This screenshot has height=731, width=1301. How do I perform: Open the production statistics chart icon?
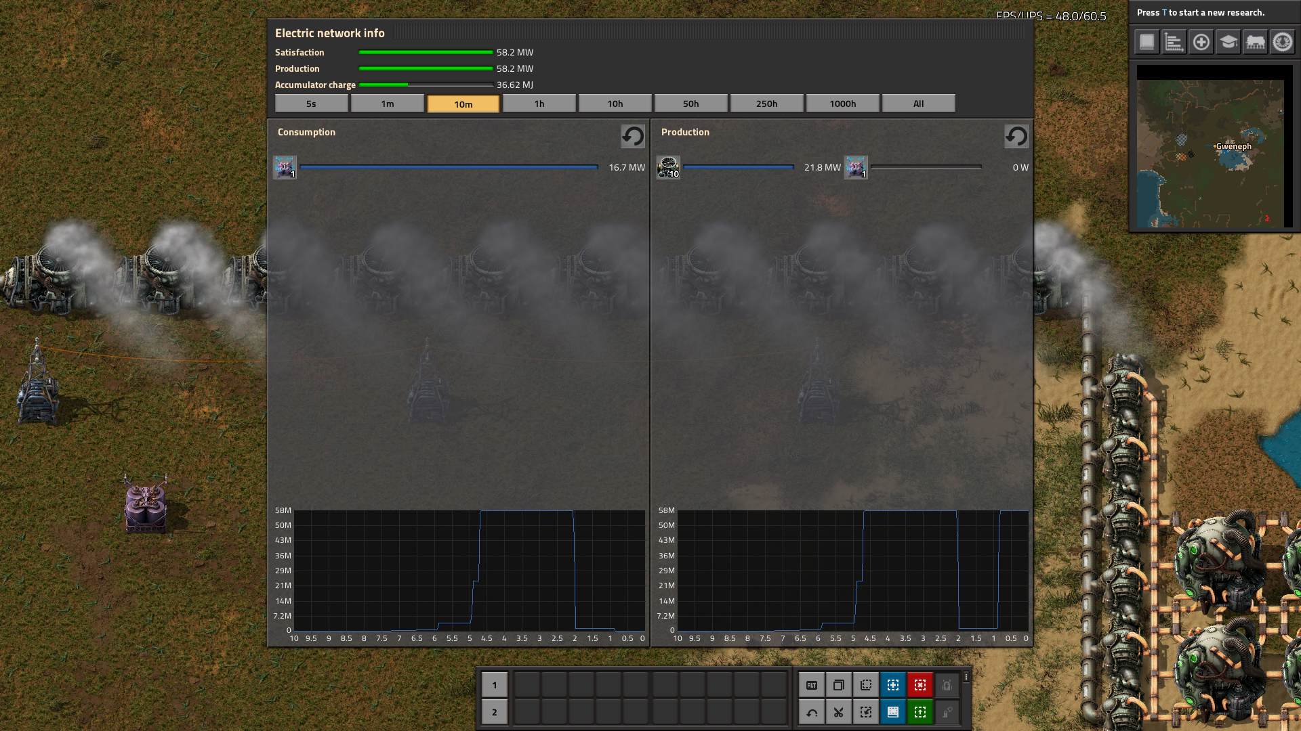pyautogui.click(x=1174, y=42)
